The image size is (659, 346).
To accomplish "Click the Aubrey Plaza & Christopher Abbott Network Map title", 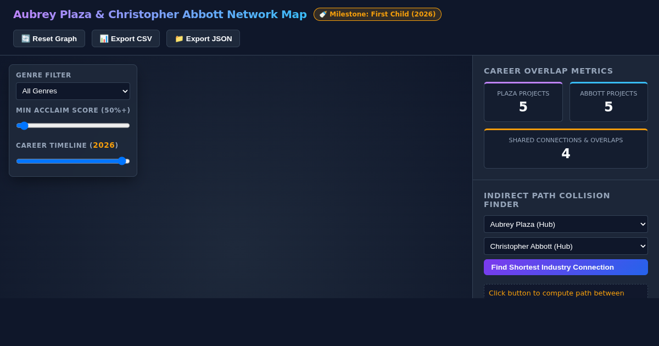I will [x=160, y=14].
